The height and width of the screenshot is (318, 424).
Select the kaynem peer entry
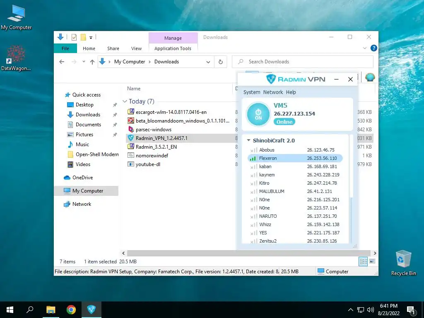point(295,175)
